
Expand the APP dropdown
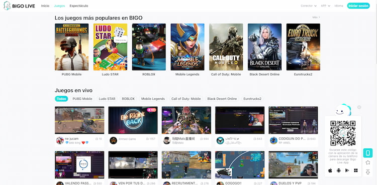(325, 6)
